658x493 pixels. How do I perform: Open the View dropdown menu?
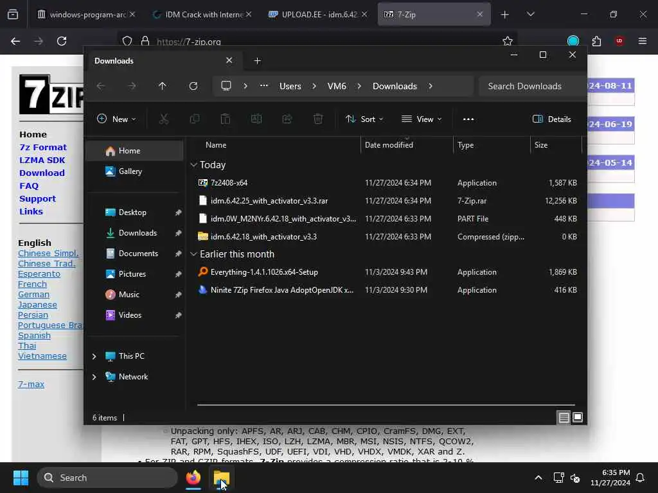pyautogui.click(x=422, y=119)
